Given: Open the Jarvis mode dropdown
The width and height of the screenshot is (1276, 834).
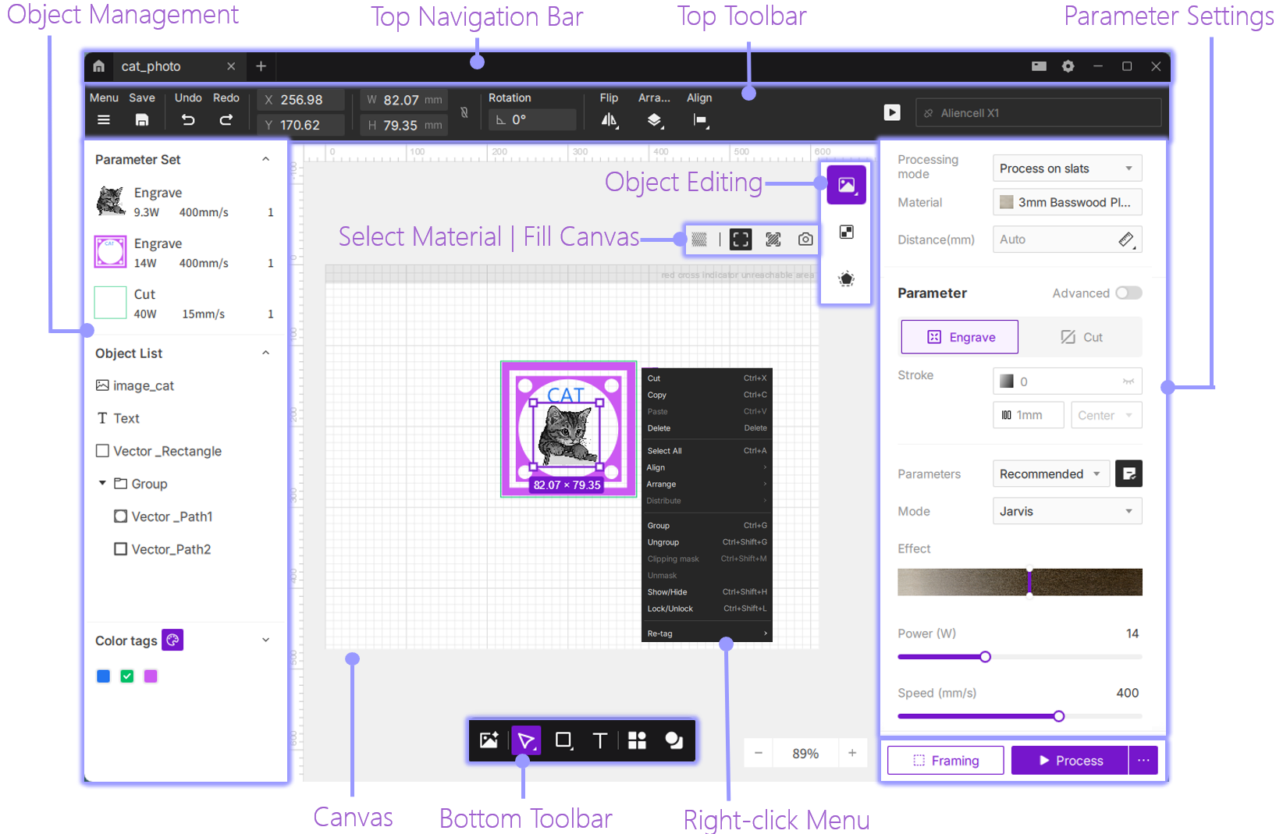Looking at the screenshot, I should pyautogui.click(x=1066, y=512).
